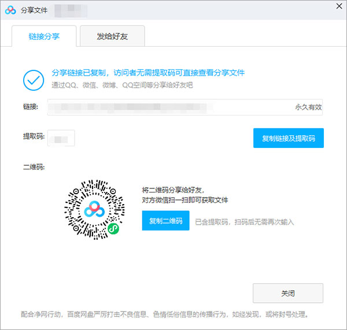Click the 已含提取码 hint text
This screenshot has height=330, width=347.
pos(244,222)
